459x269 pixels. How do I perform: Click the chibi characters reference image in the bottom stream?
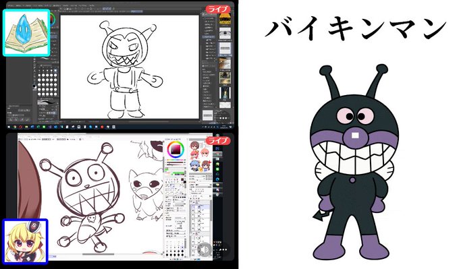click(200, 156)
